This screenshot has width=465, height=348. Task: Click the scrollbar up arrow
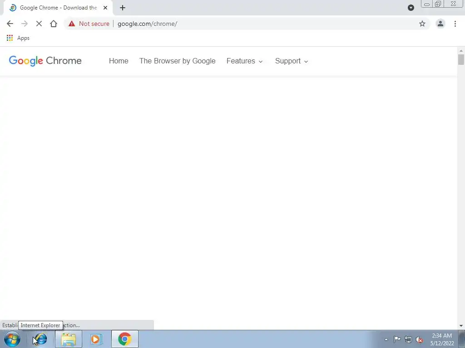(x=461, y=51)
